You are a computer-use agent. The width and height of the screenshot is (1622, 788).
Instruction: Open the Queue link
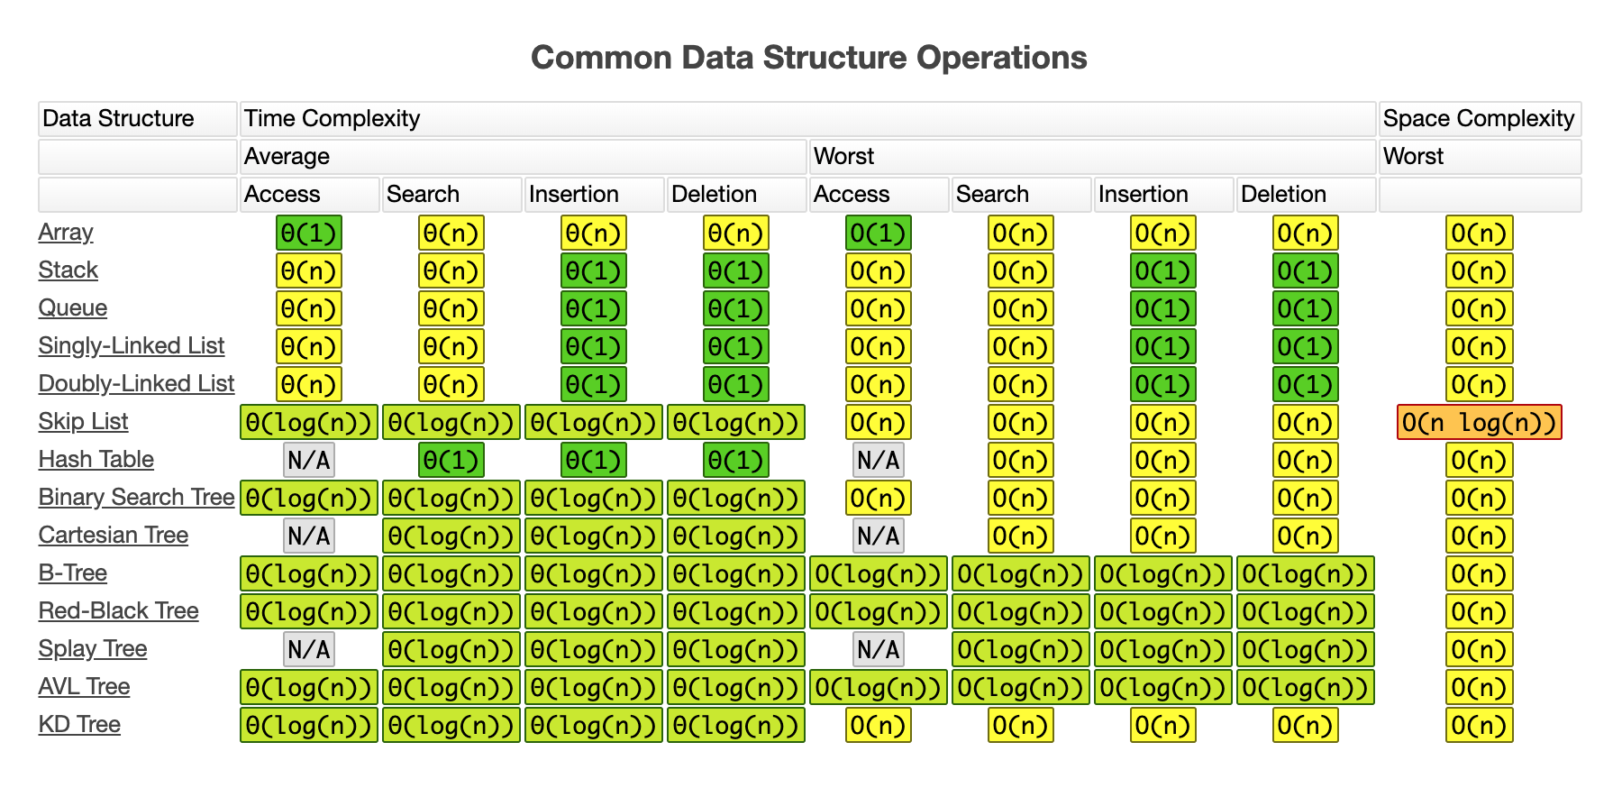(x=73, y=308)
